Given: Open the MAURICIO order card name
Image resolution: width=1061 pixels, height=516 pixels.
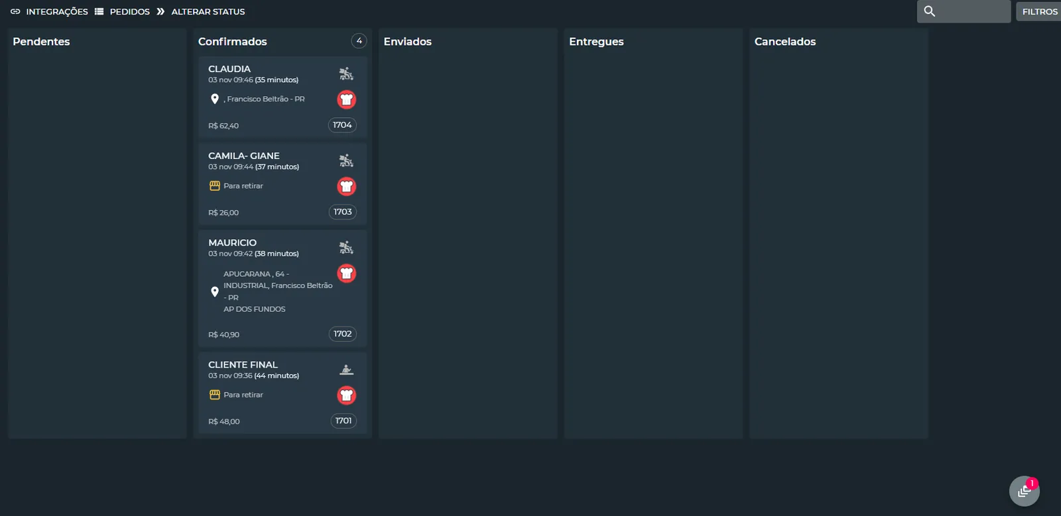Looking at the screenshot, I should click(233, 242).
